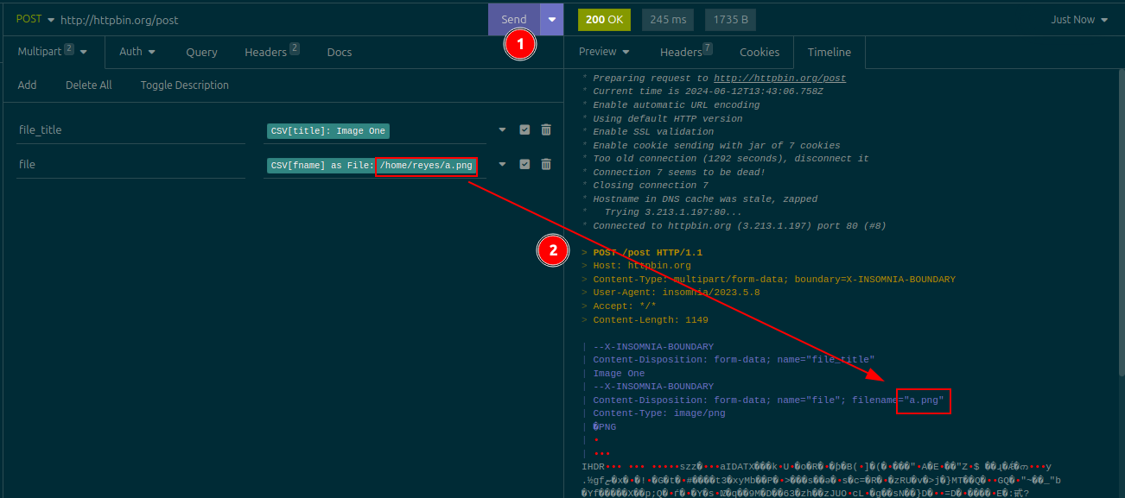This screenshot has height=498, width=1125.
Task: Click Add to add a form field
Action: 27,85
